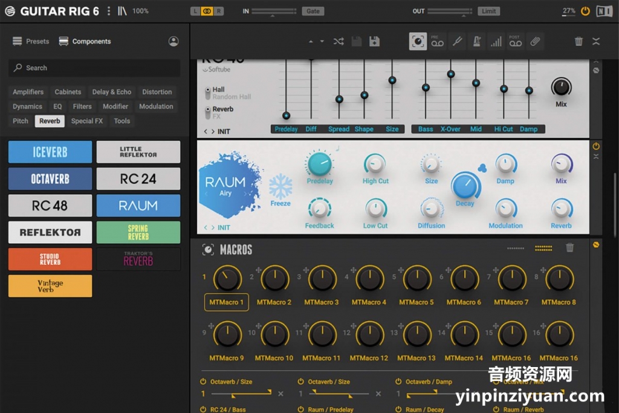Open the metronome tool in the toolbar
The height and width of the screenshot is (413, 619).
pos(477,41)
